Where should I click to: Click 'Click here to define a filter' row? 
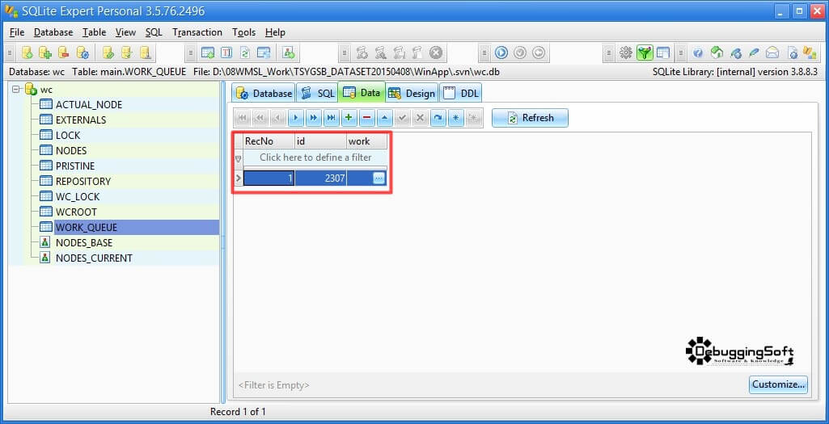(315, 157)
